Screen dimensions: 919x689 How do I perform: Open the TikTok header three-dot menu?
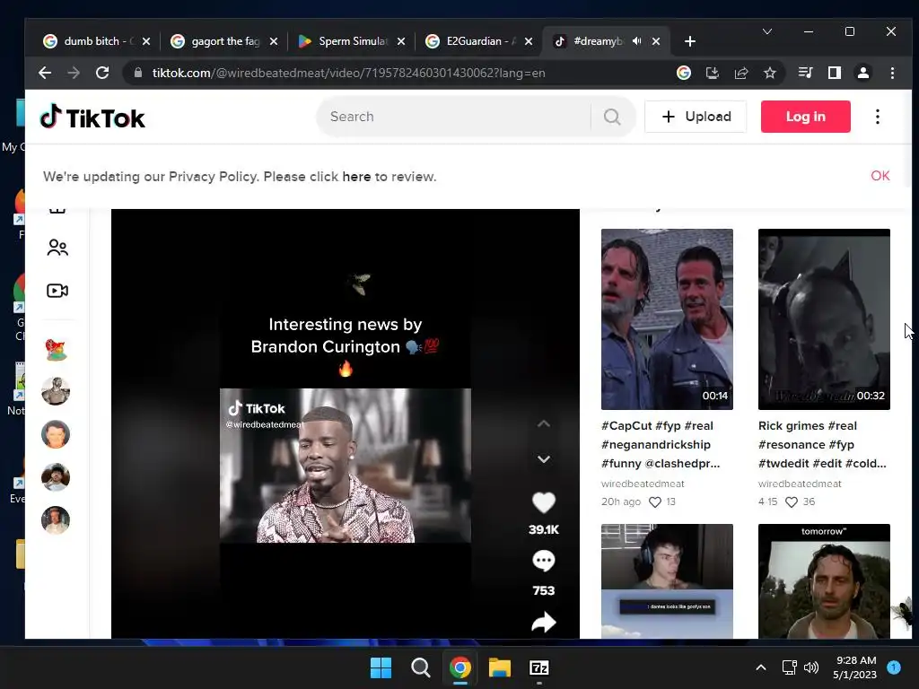878,117
